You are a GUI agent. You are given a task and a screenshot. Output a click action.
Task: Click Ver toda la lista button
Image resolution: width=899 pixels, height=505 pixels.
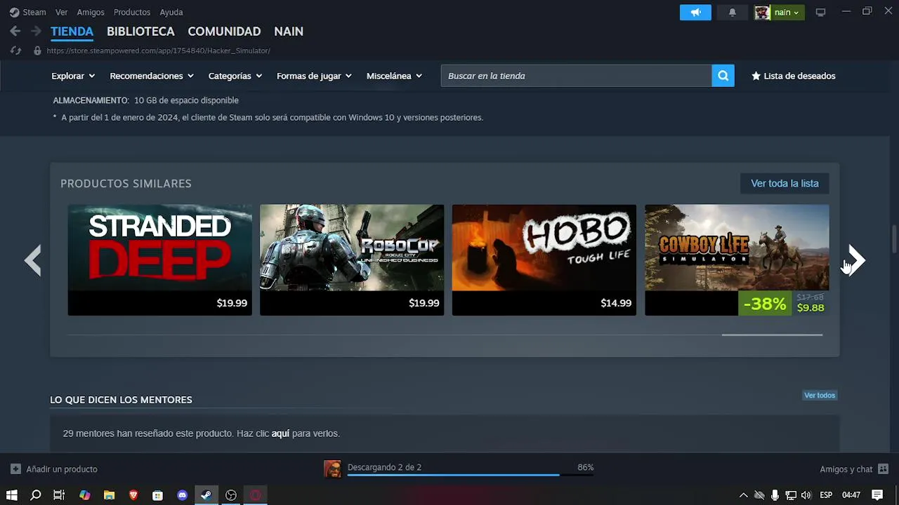tap(785, 183)
